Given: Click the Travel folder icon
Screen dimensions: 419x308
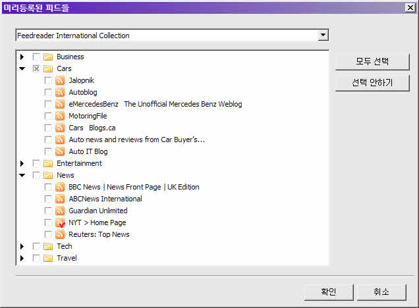Looking at the screenshot, I should (x=48, y=258).
